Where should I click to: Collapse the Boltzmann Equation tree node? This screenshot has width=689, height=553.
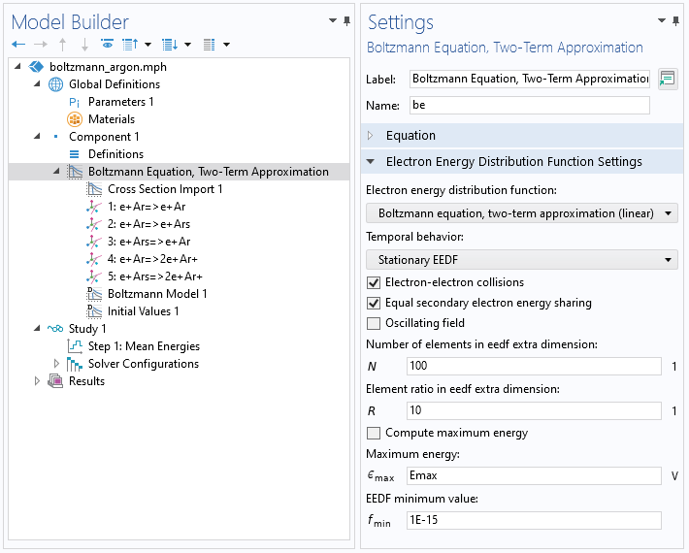pyautogui.click(x=56, y=172)
